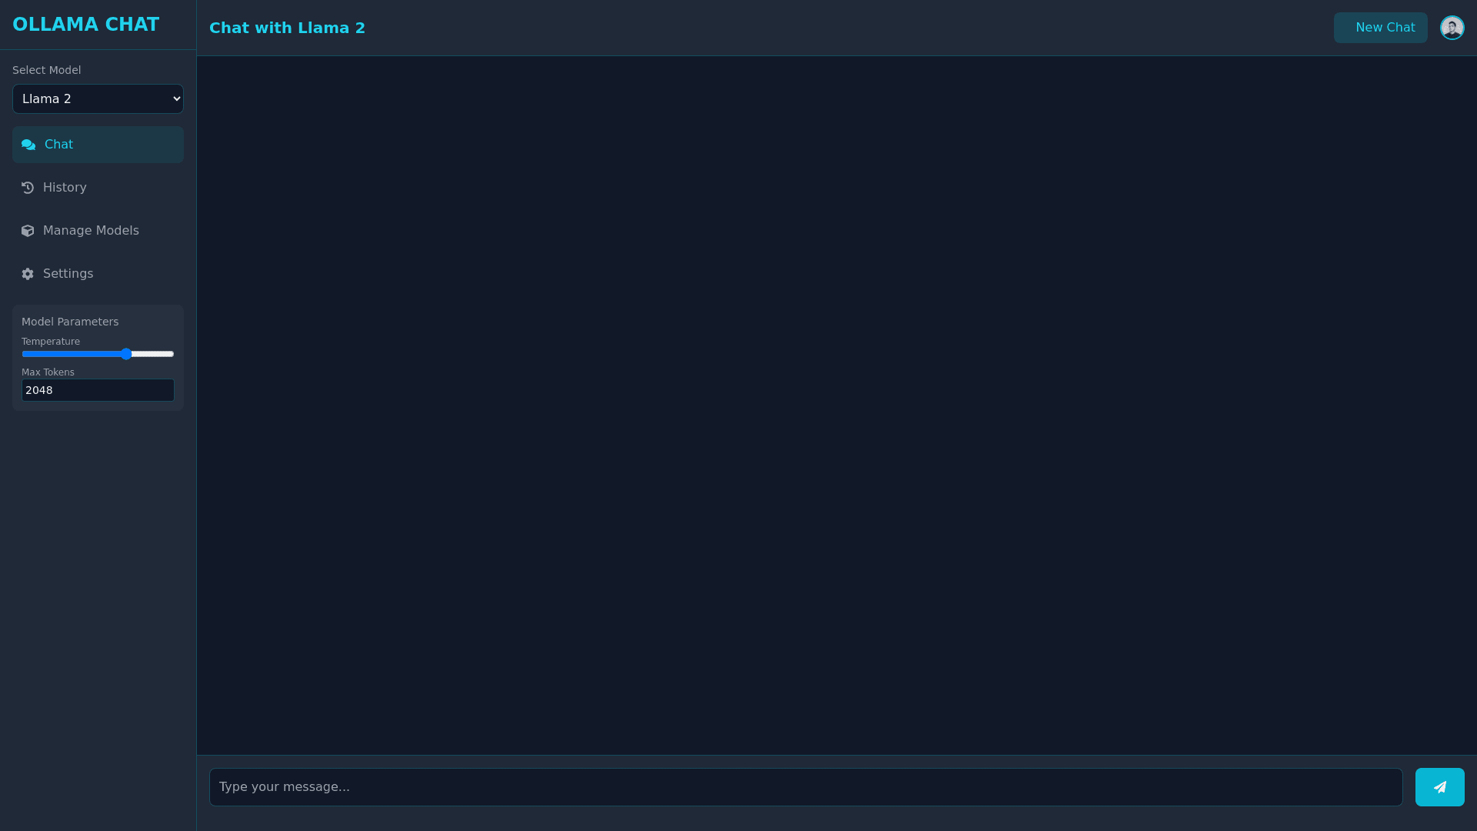Click the Temperature slider handle
Screen dimensions: 1477x831
pyautogui.click(x=126, y=354)
